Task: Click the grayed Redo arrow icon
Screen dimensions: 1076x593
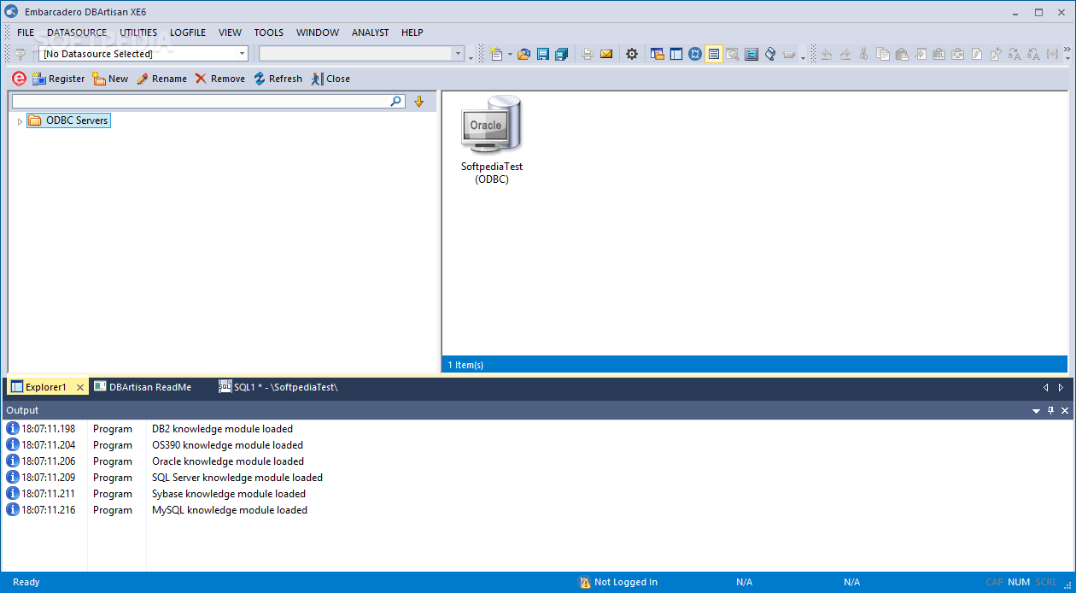Action: coord(845,54)
